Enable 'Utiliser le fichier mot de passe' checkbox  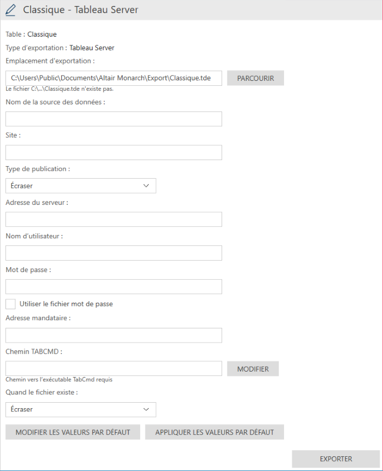[x=10, y=304]
